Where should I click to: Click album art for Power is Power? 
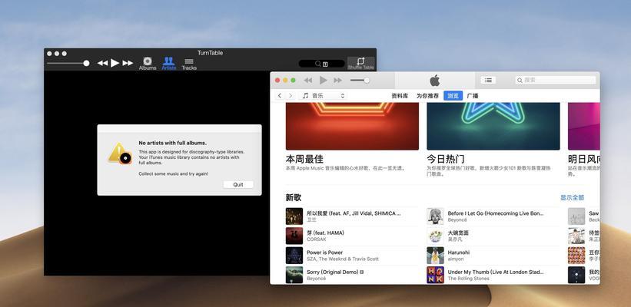pyautogui.click(x=294, y=256)
